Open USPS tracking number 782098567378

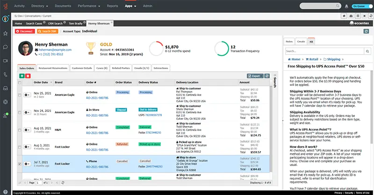pos(153,115)
